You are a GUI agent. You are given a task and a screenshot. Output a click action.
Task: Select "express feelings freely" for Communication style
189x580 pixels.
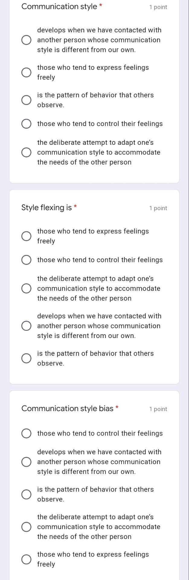pos(27,72)
